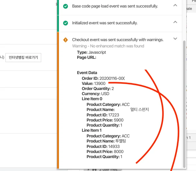Click green checkmark icon for Base code event
The width and height of the screenshot is (196, 171).
pos(66,6)
